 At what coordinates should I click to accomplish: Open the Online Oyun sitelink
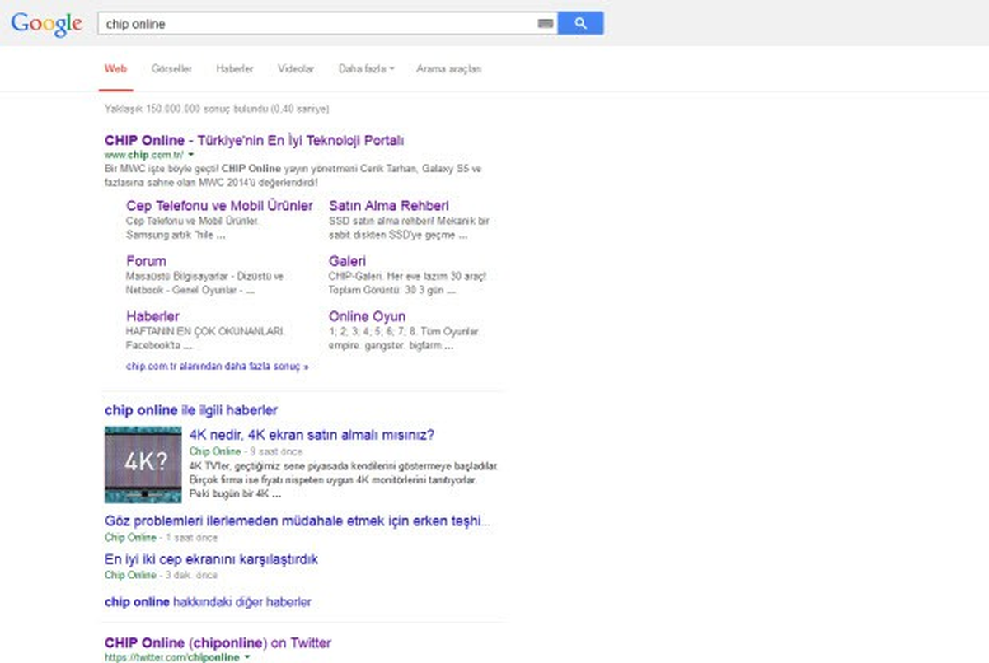pyautogui.click(x=367, y=316)
